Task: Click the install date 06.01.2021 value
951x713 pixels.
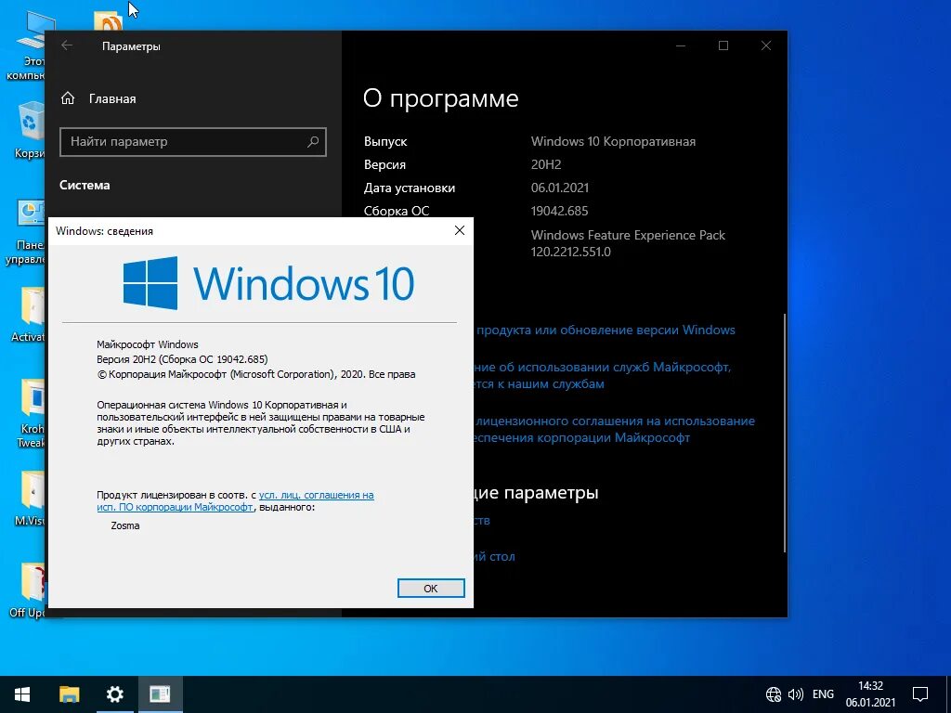Action: [560, 188]
